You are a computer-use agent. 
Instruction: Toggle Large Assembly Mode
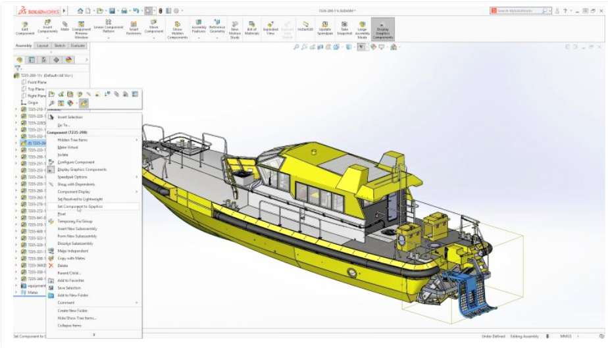pos(362,27)
